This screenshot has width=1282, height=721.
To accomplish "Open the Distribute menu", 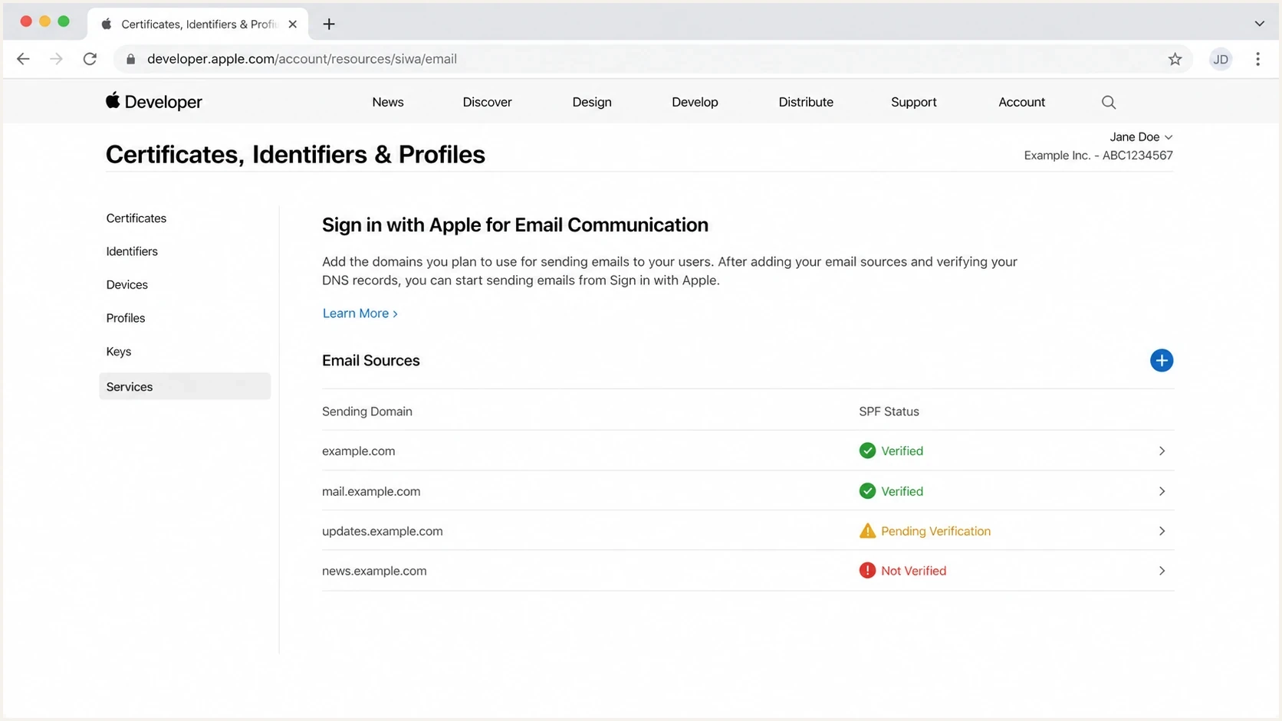I will coord(806,102).
